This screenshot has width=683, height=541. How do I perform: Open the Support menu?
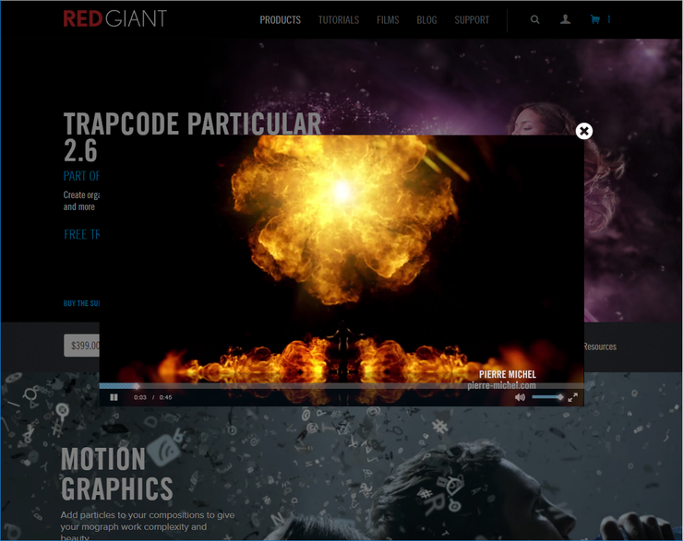point(472,20)
